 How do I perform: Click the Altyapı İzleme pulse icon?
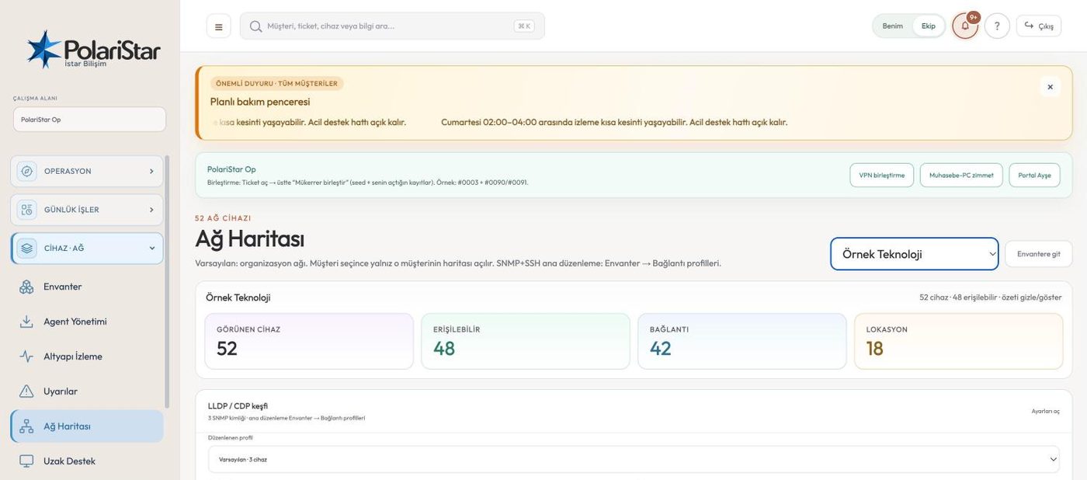pyautogui.click(x=26, y=357)
